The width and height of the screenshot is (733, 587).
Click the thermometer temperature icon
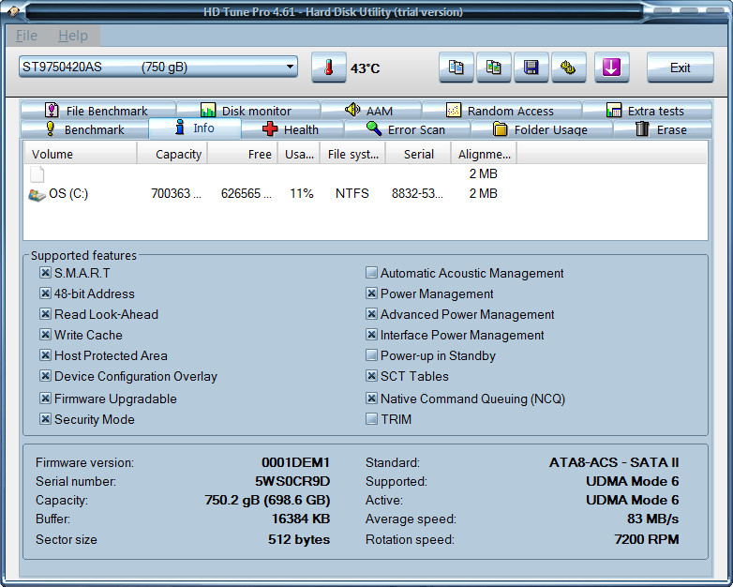point(328,68)
